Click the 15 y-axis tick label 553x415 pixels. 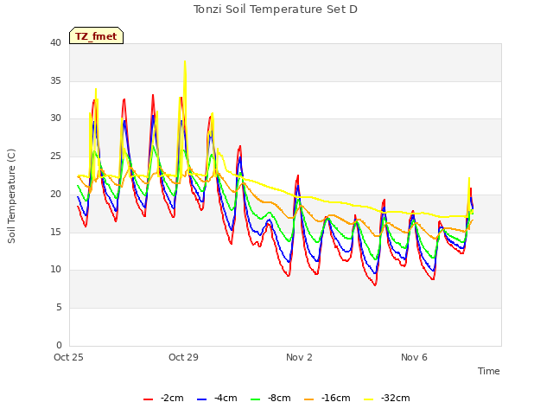point(55,232)
